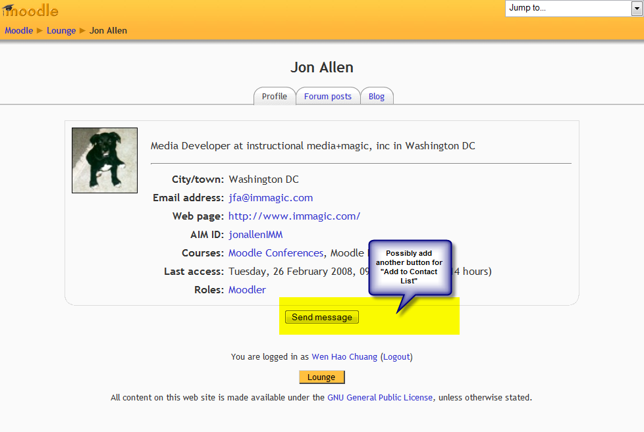The width and height of the screenshot is (644, 432).
Task: Open the Moodle Conferences course link
Action: [276, 253]
